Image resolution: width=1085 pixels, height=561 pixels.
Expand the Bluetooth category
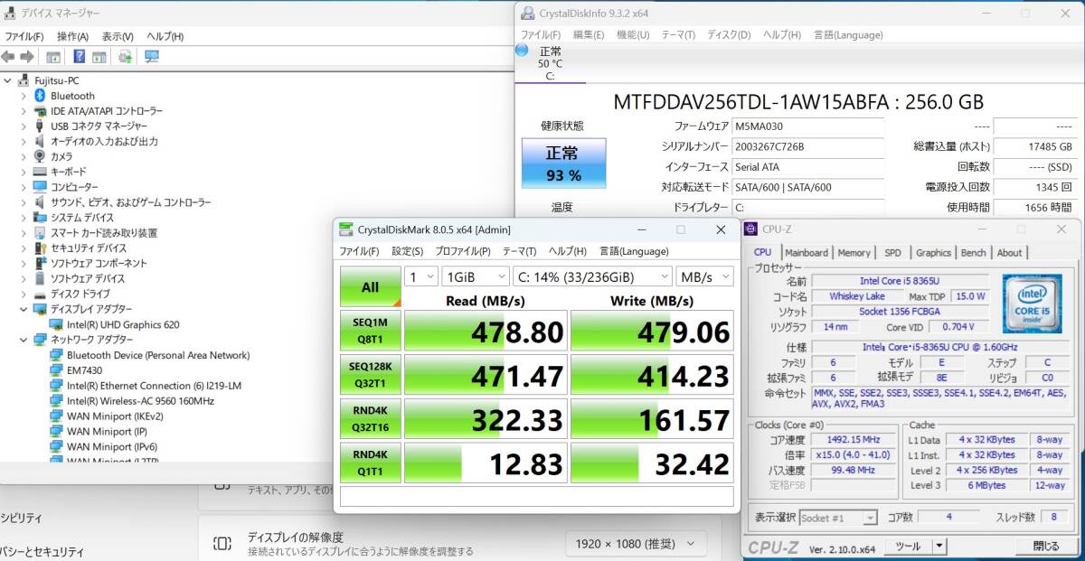[x=24, y=96]
